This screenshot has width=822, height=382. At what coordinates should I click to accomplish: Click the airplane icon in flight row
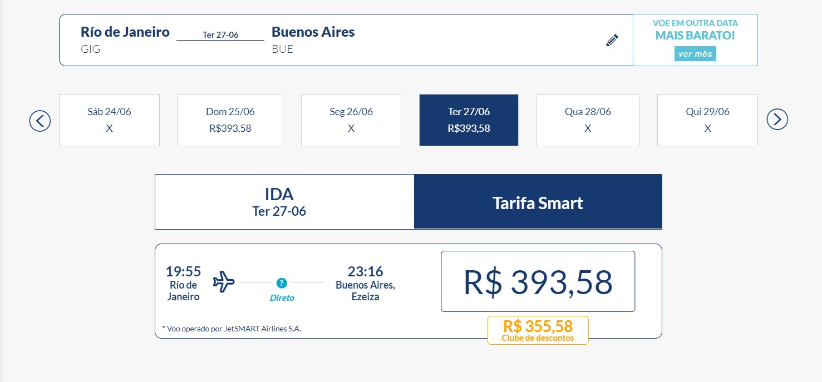224,282
